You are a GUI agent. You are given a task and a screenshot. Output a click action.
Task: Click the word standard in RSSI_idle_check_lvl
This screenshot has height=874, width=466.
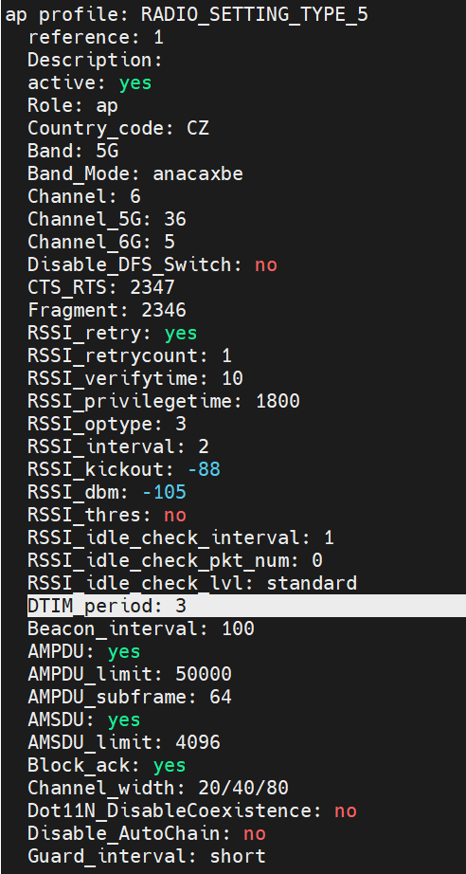click(x=312, y=583)
